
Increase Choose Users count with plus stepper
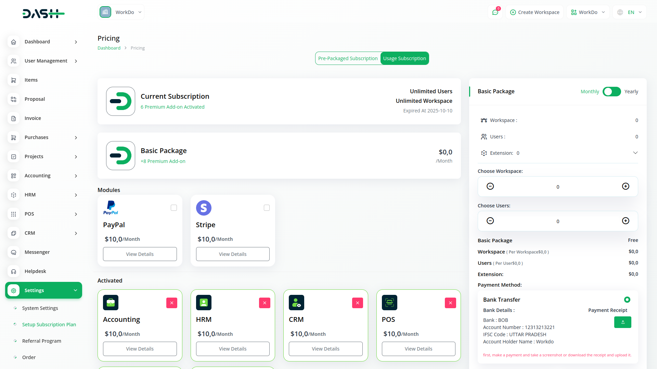click(x=626, y=221)
